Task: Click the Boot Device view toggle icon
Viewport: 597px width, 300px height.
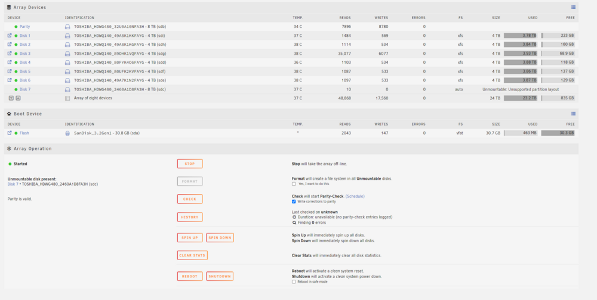Action: 573,114
